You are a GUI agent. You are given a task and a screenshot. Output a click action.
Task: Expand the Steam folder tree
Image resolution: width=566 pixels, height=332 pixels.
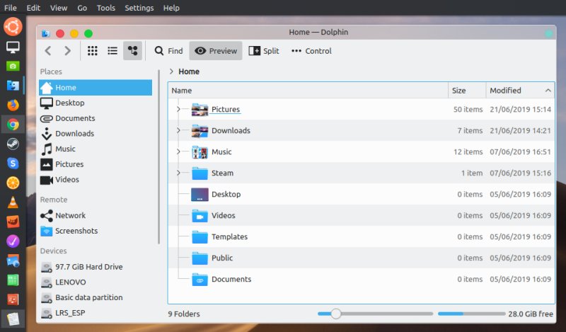[x=178, y=173]
